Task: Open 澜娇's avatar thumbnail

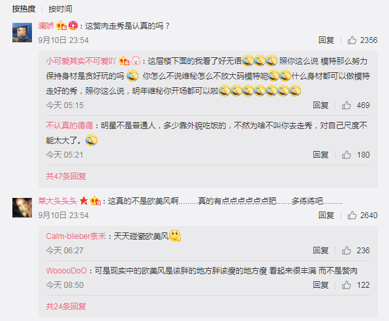Action: click(x=22, y=33)
